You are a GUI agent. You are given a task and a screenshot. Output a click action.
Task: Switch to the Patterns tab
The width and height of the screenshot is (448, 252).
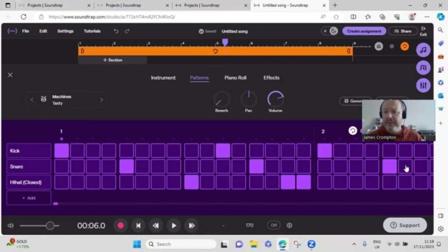coord(199,78)
